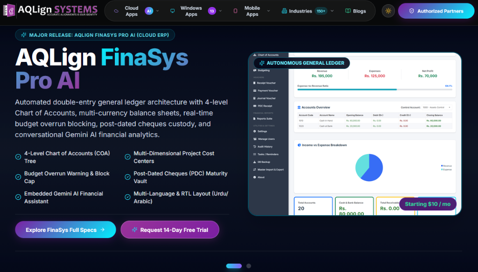Expand the Windows Apps chevron
This screenshot has height=272, width=478.
pyautogui.click(x=220, y=11)
